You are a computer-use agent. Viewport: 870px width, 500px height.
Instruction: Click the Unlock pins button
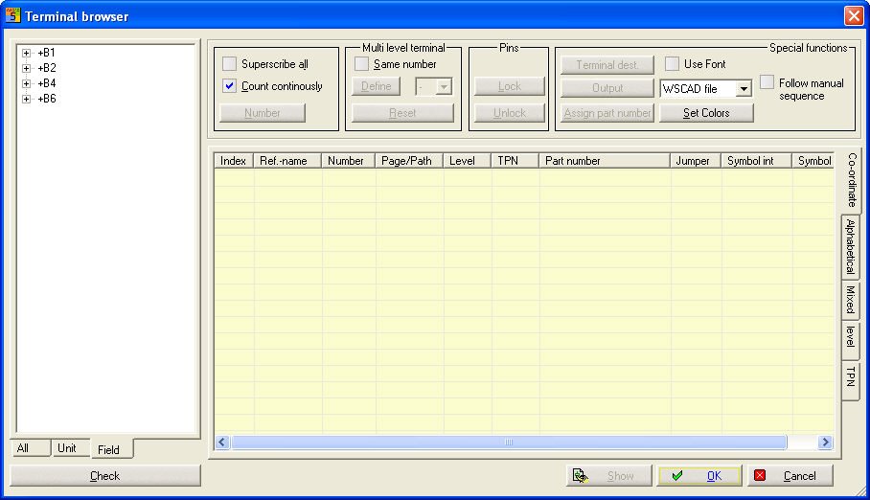[x=510, y=113]
